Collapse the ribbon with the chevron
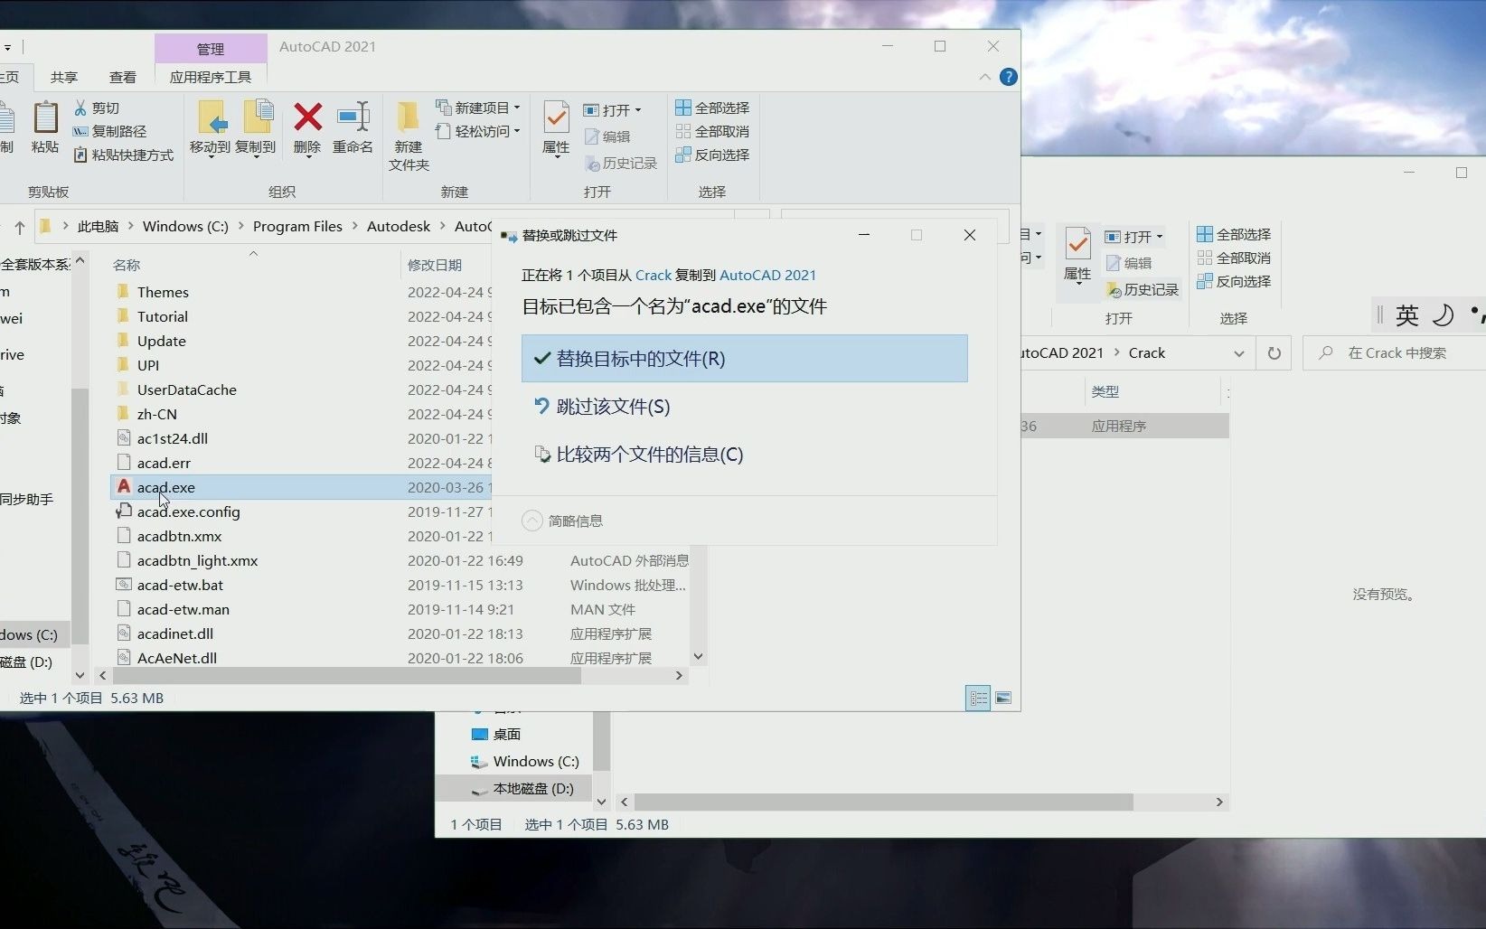Viewport: 1486px width, 929px height. click(x=985, y=77)
